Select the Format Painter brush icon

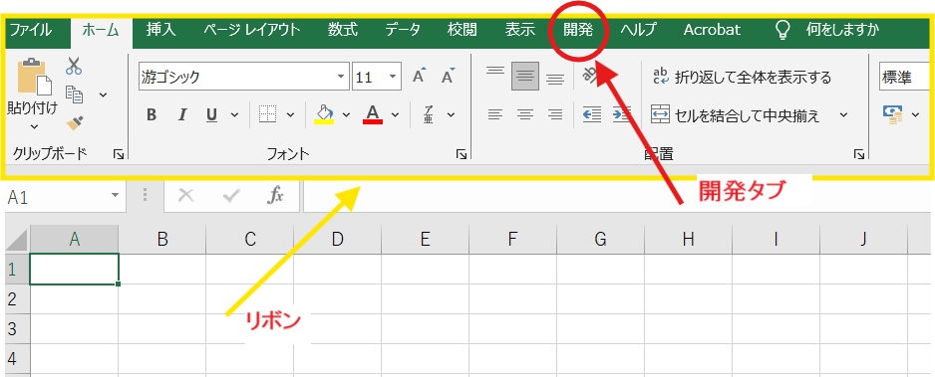[x=74, y=123]
